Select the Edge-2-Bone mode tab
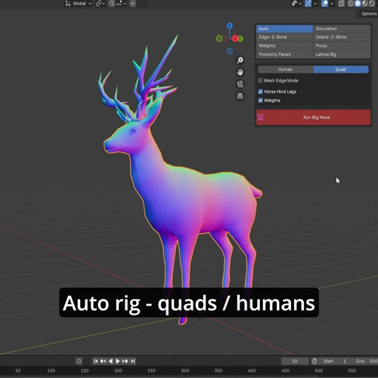 [285, 37]
